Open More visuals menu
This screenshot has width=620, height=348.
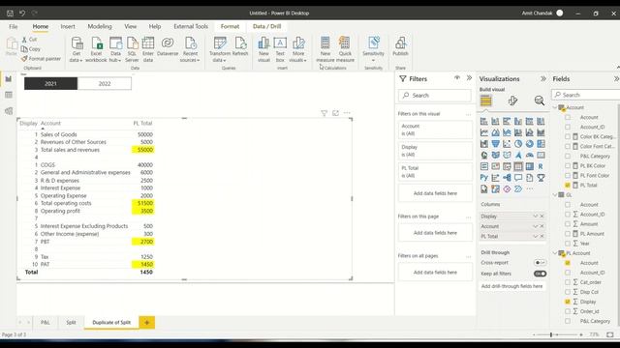(298, 49)
